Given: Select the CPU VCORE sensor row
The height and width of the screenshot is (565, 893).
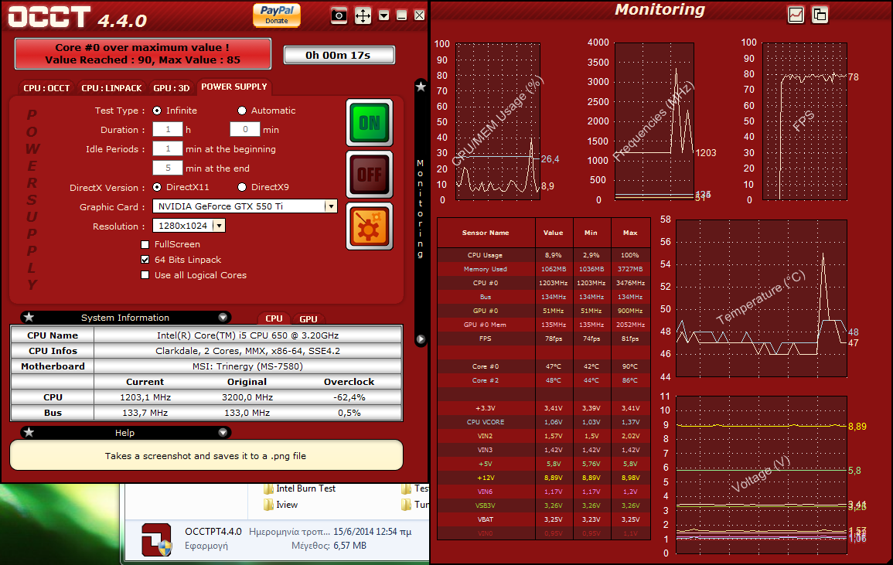Looking at the screenshot, I should 544,422.
